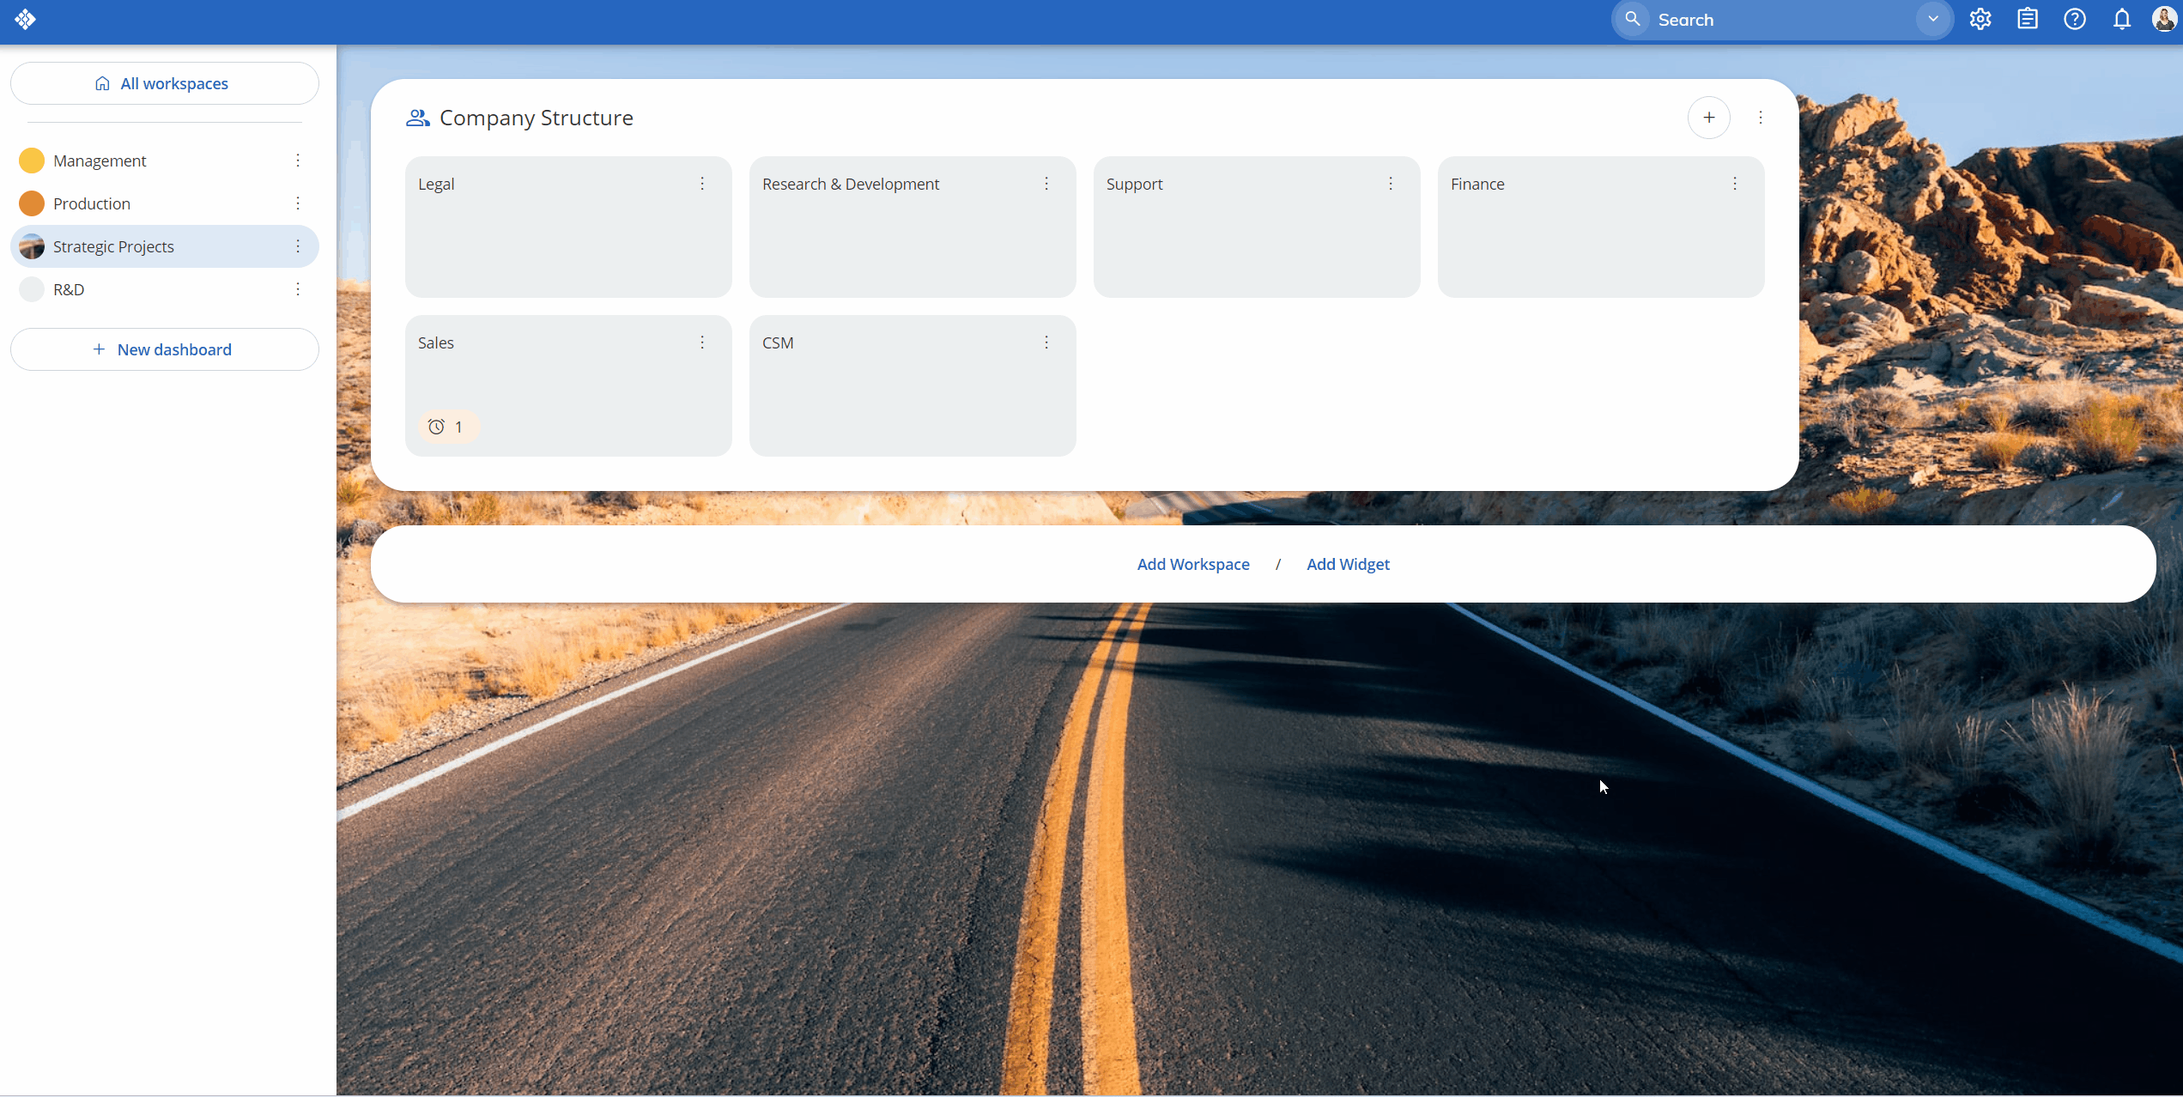Click the Add Widget link
The height and width of the screenshot is (1097, 2183).
coord(1347,564)
